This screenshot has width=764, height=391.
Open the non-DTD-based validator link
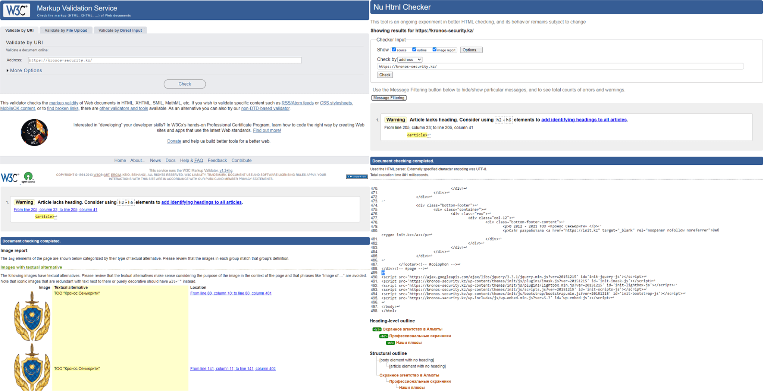click(265, 109)
